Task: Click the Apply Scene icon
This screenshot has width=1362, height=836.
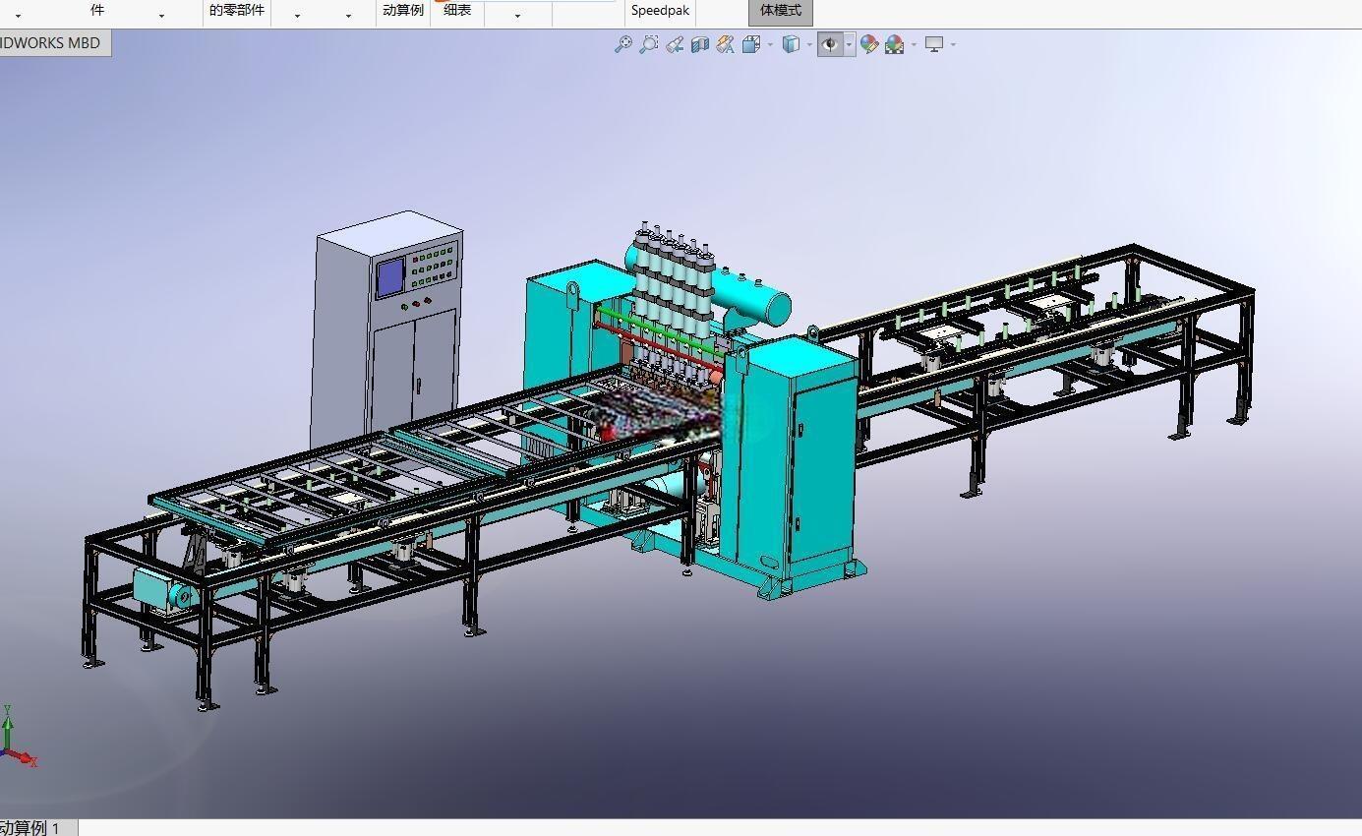Action: [x=894, y=44]
